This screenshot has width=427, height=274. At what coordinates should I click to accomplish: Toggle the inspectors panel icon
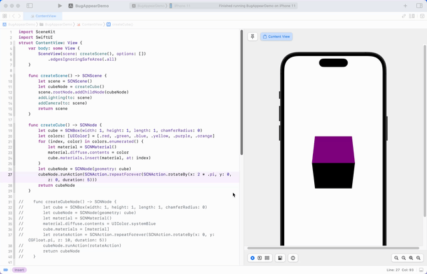click(420, 6)
